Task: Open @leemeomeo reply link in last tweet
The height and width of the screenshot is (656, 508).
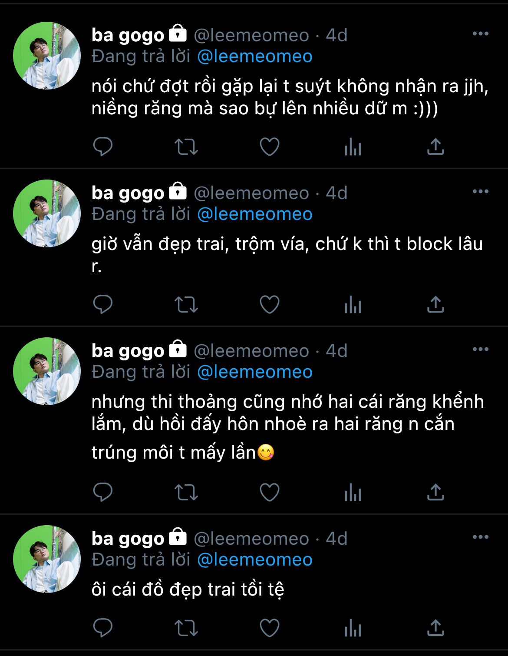Action: [x=255, y=560]
